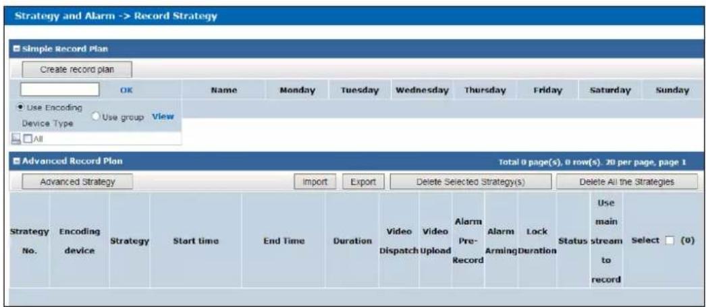Click the Import button

[x=315, y=182]
